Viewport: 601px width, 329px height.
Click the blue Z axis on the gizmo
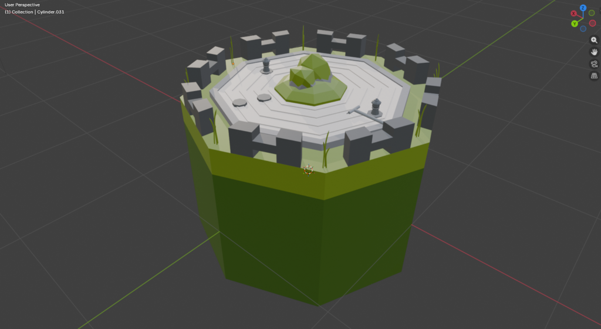(583, 8)
